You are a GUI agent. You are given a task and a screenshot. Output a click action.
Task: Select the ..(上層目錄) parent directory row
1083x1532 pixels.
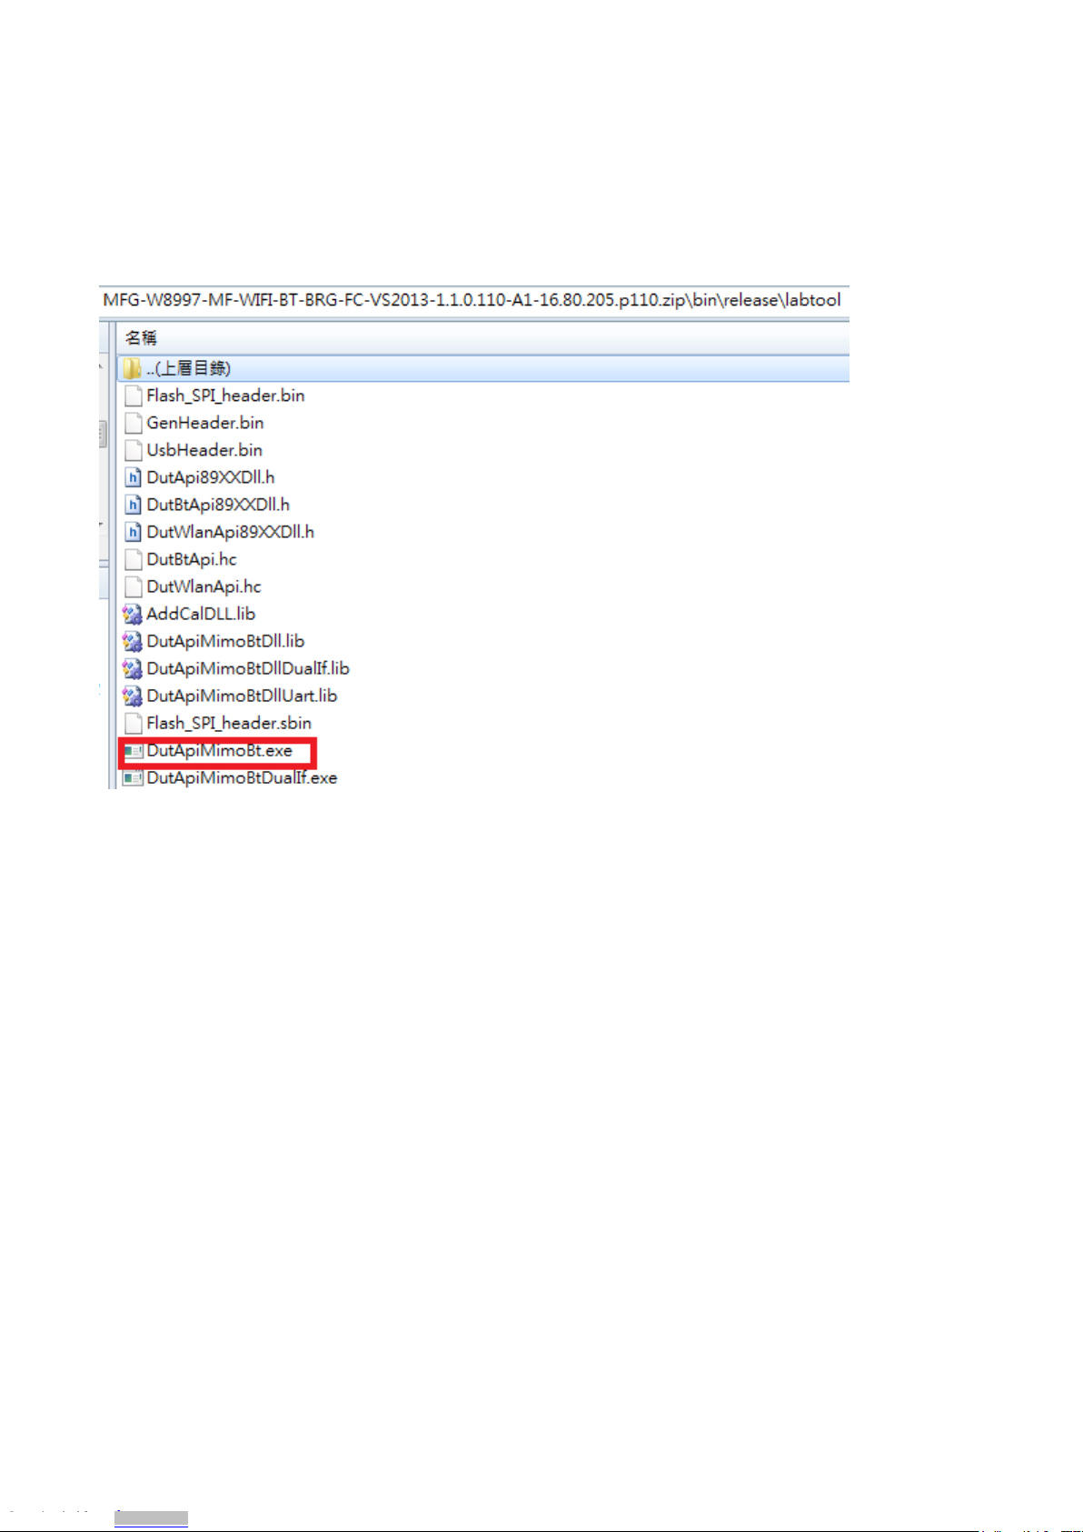[483, 368]
